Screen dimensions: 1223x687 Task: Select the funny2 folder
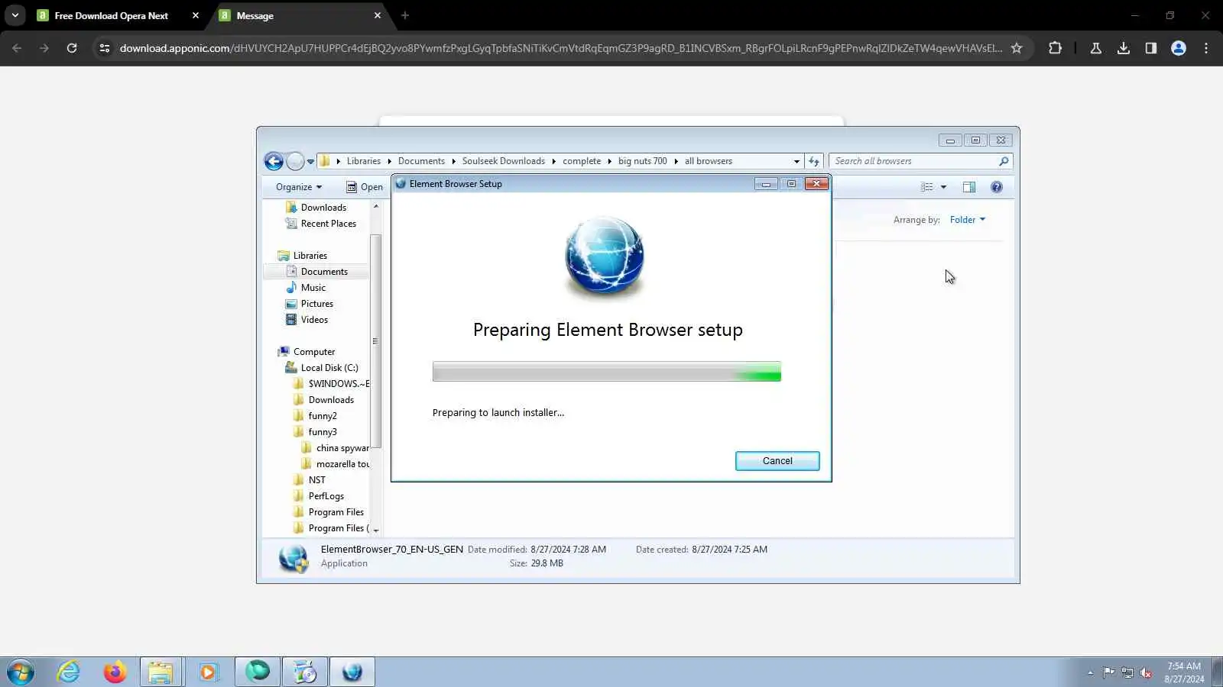pyautogui.click(x=323, y=416)
